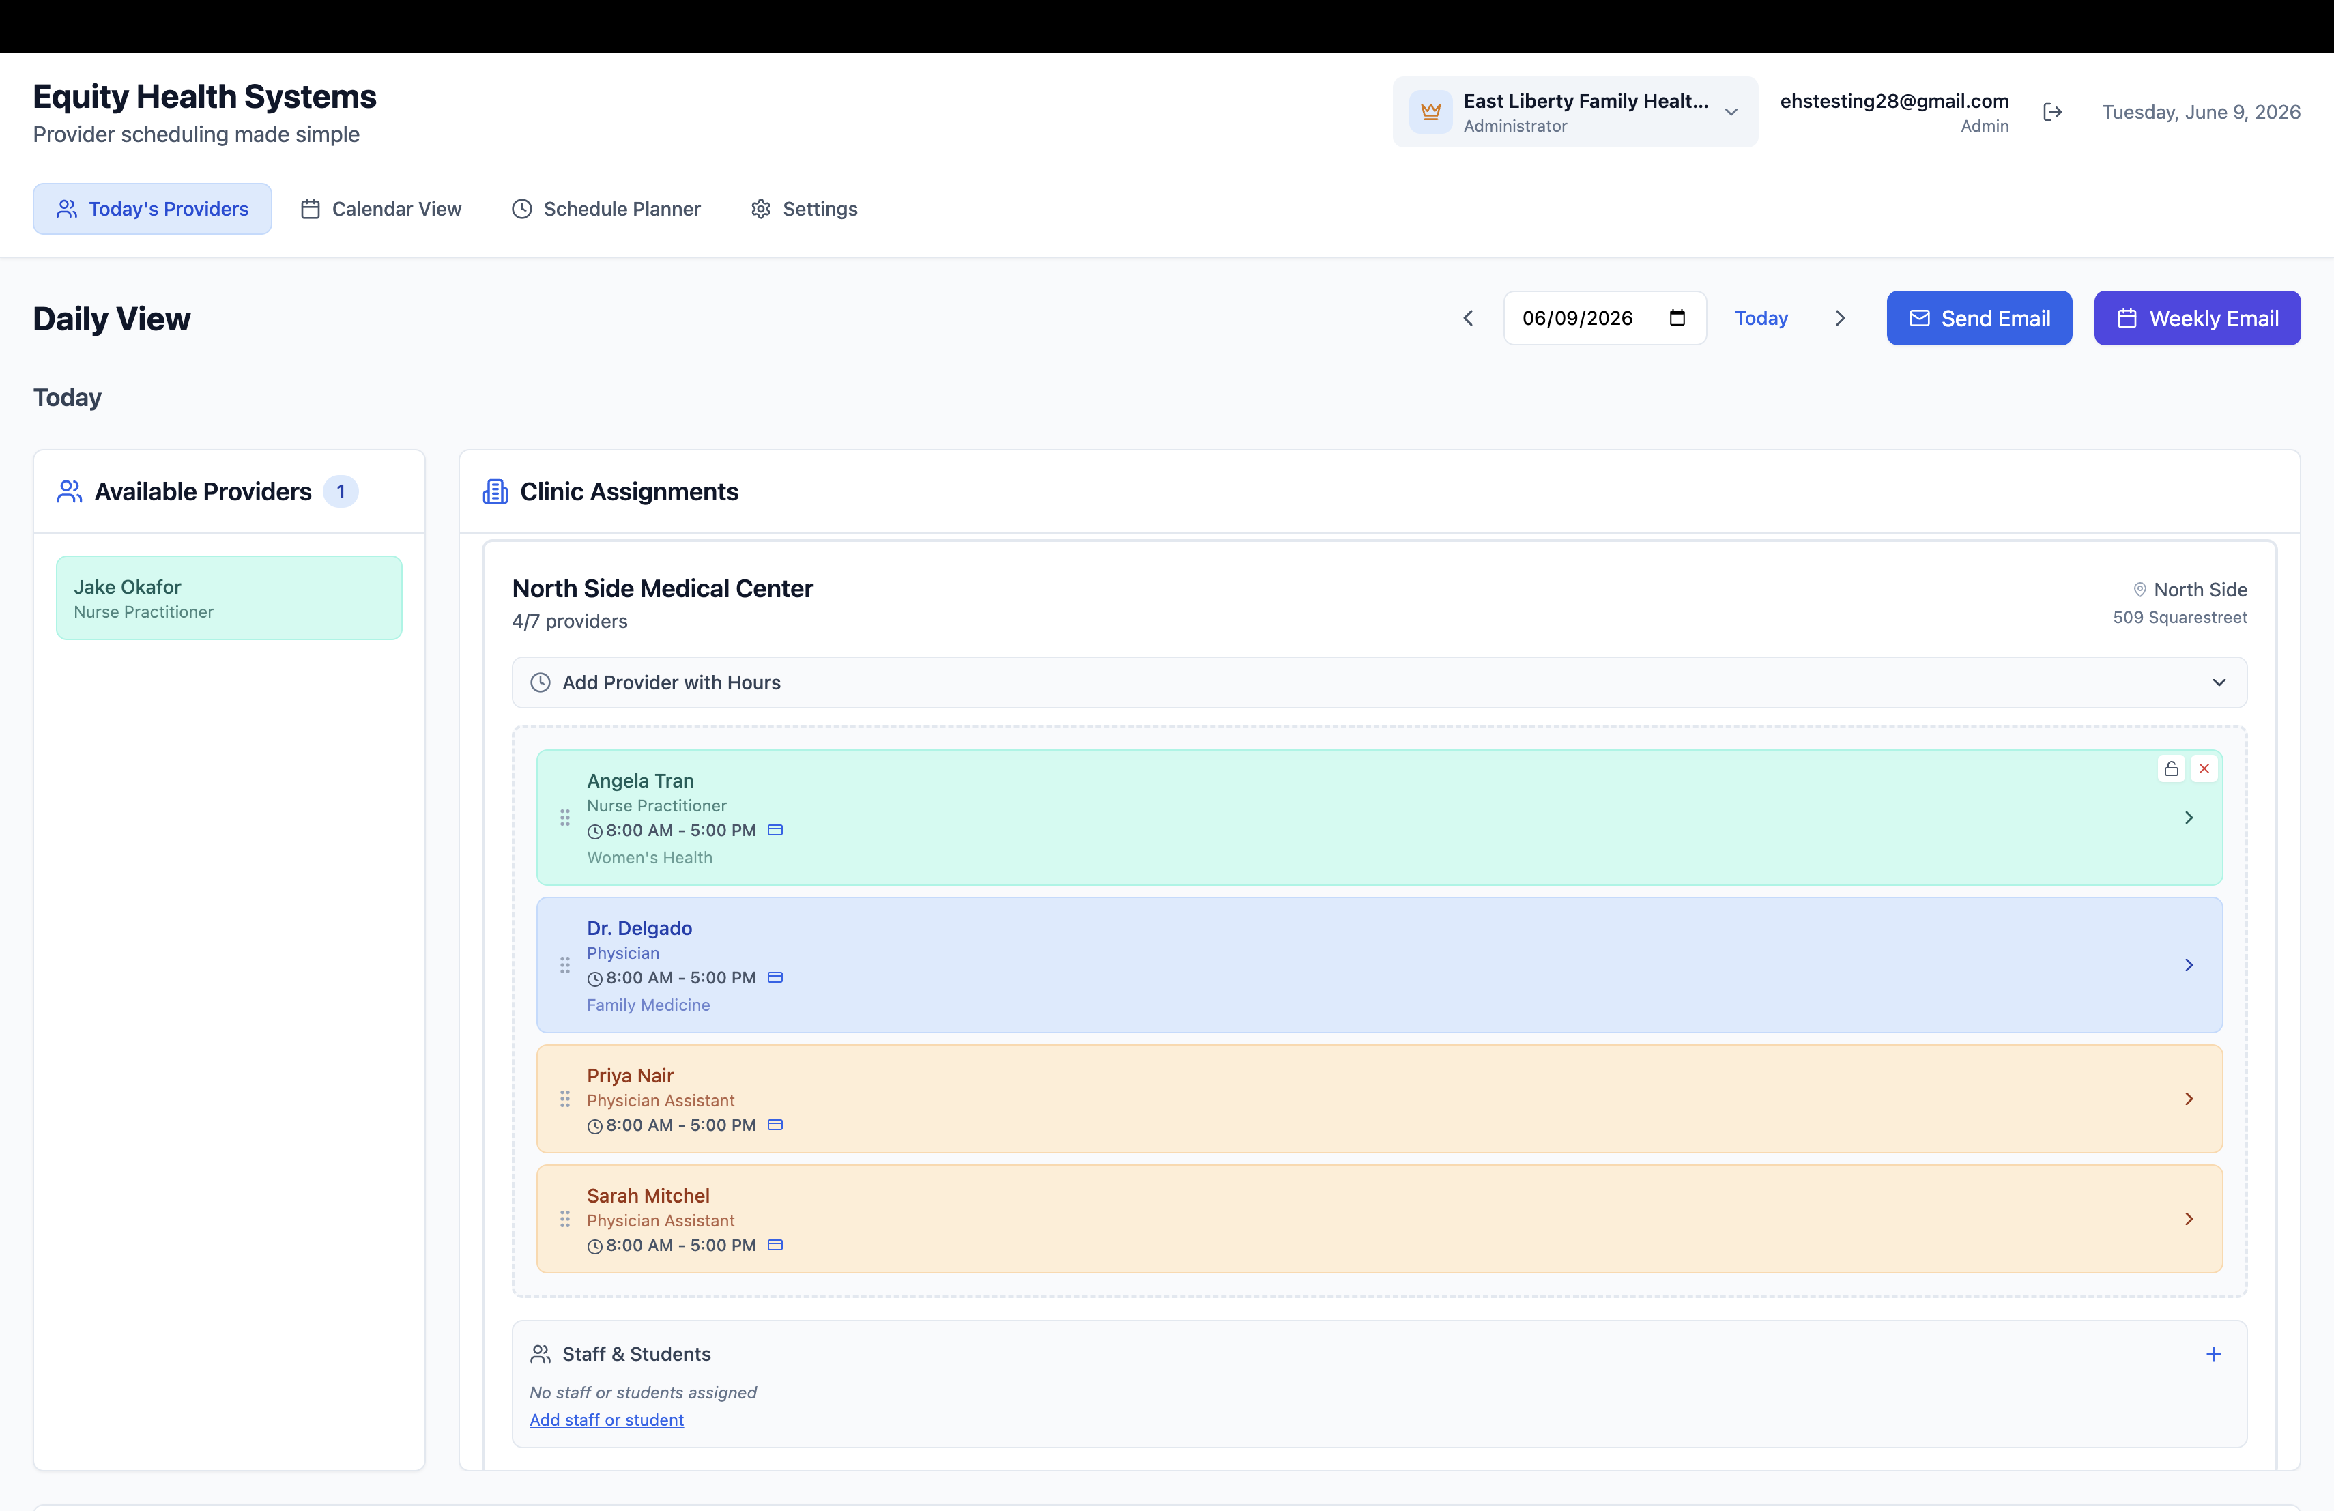Click the ehstesting28@gmail.com account text
Viewport: 2334px width, 1511px height.
(1894, 100)
